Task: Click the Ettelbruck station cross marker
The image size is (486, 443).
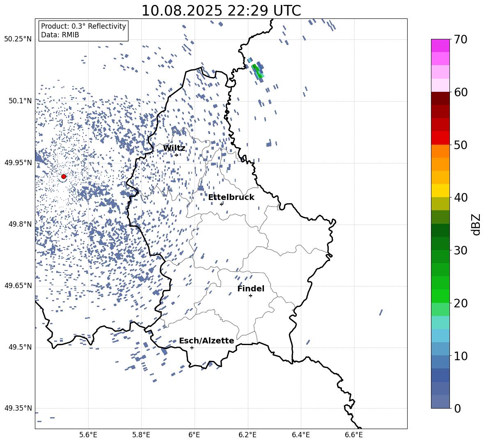Action: click(221, 204)
